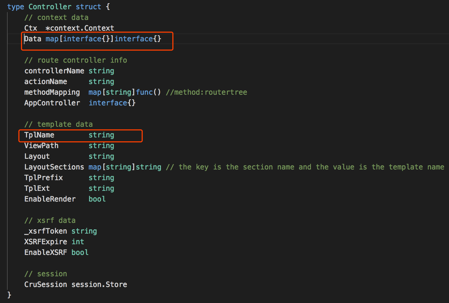
Task: Click the "XSRFExpire" field name
Action: click(46, 242)
